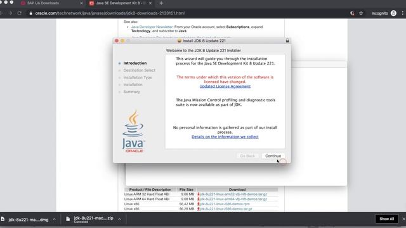Image resolution: width=406 pixels, height=228 pixels.
Task: Open the Chrome three-dot menu
Action: coord(403,13)
